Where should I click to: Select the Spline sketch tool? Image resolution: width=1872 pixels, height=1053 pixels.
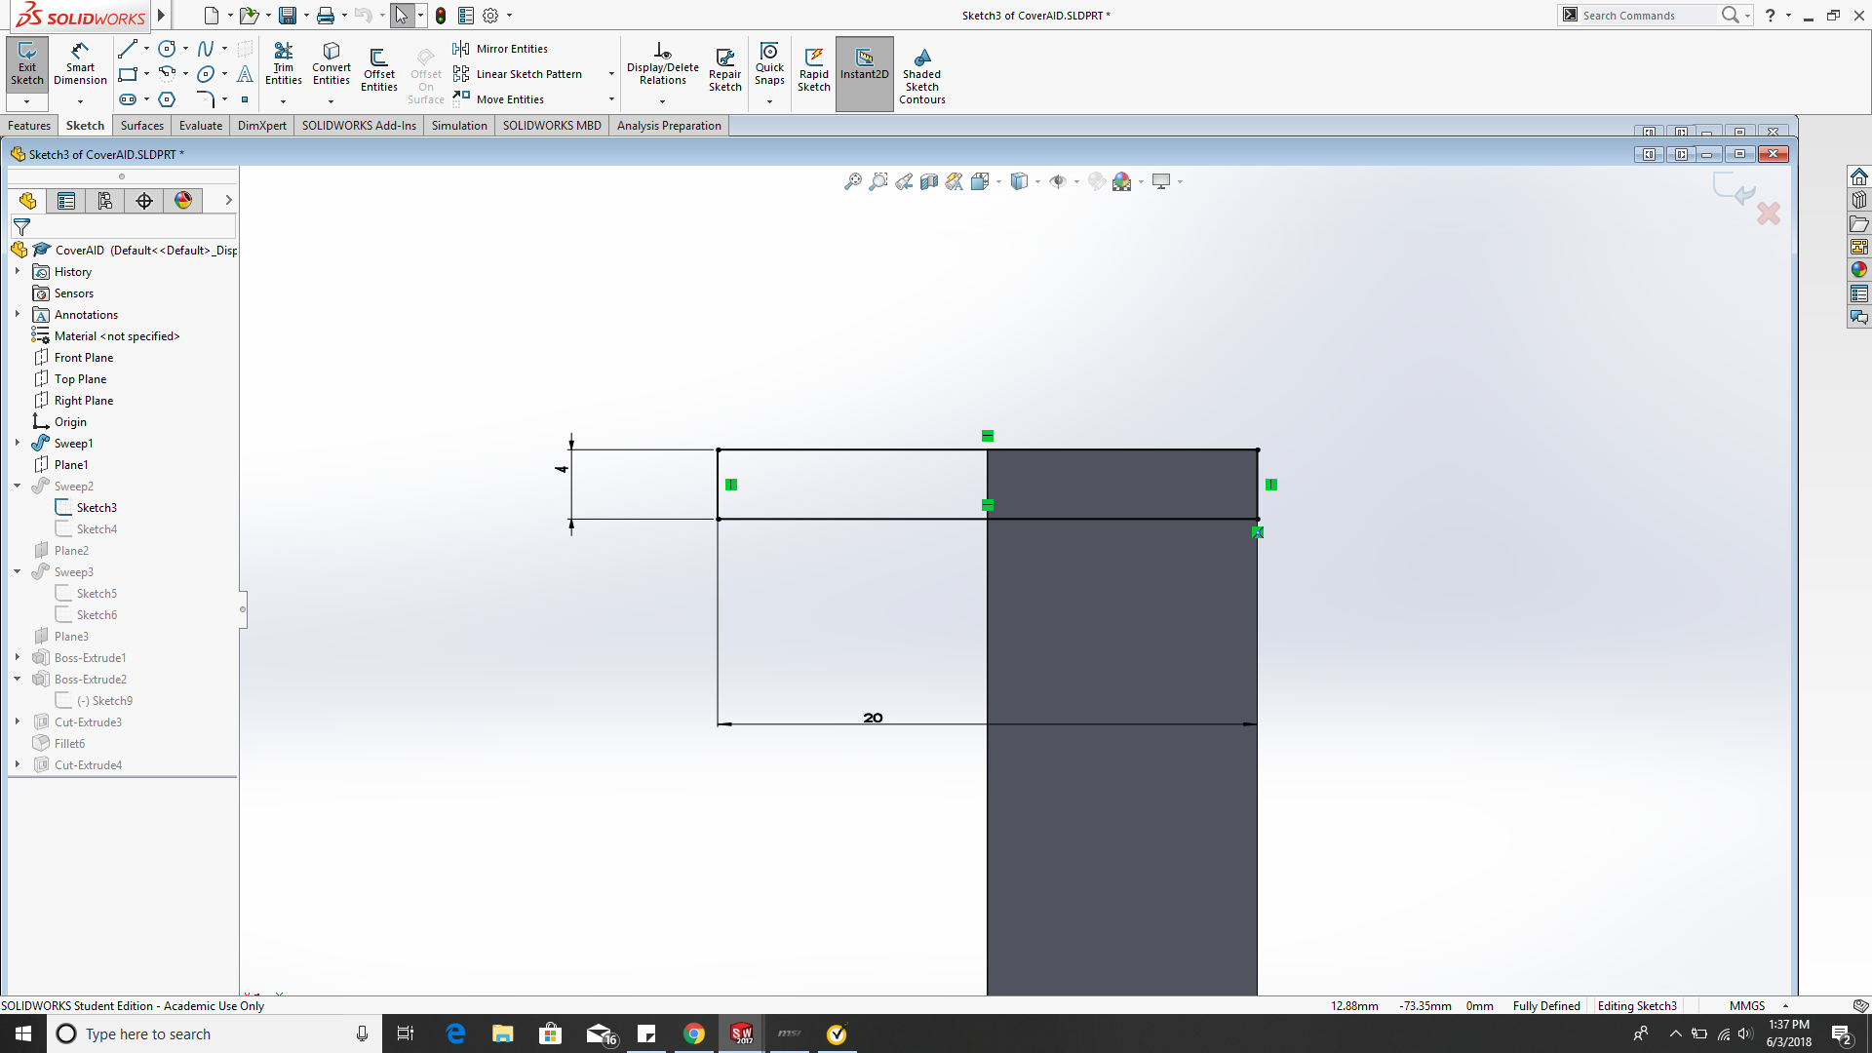pyautogui.click(x=206, y=49)
